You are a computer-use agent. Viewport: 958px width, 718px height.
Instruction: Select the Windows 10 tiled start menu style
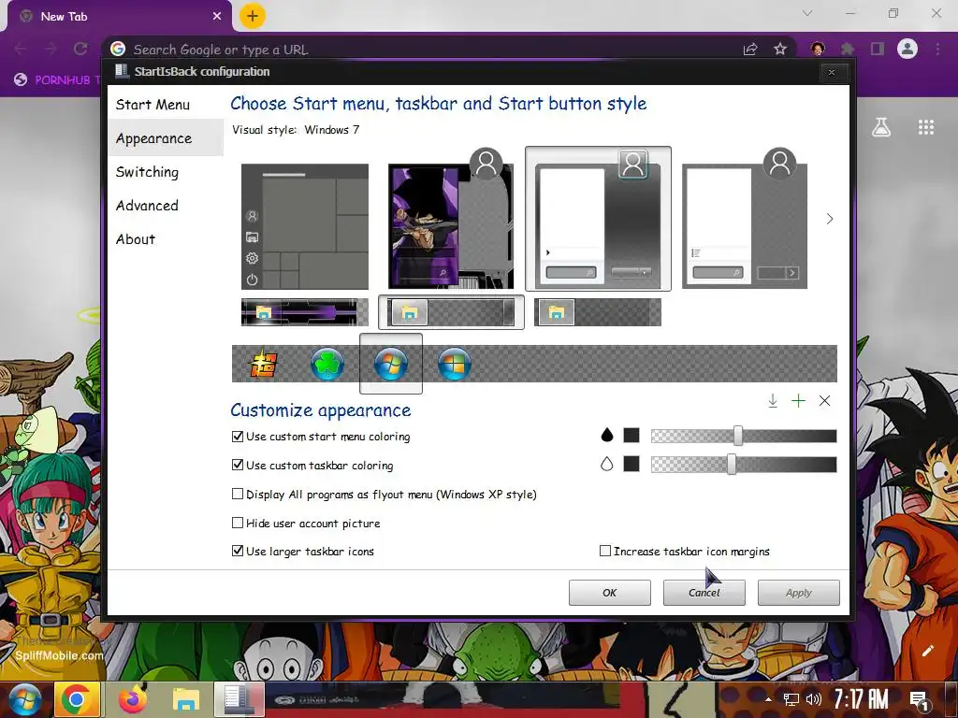pos(305,226)
